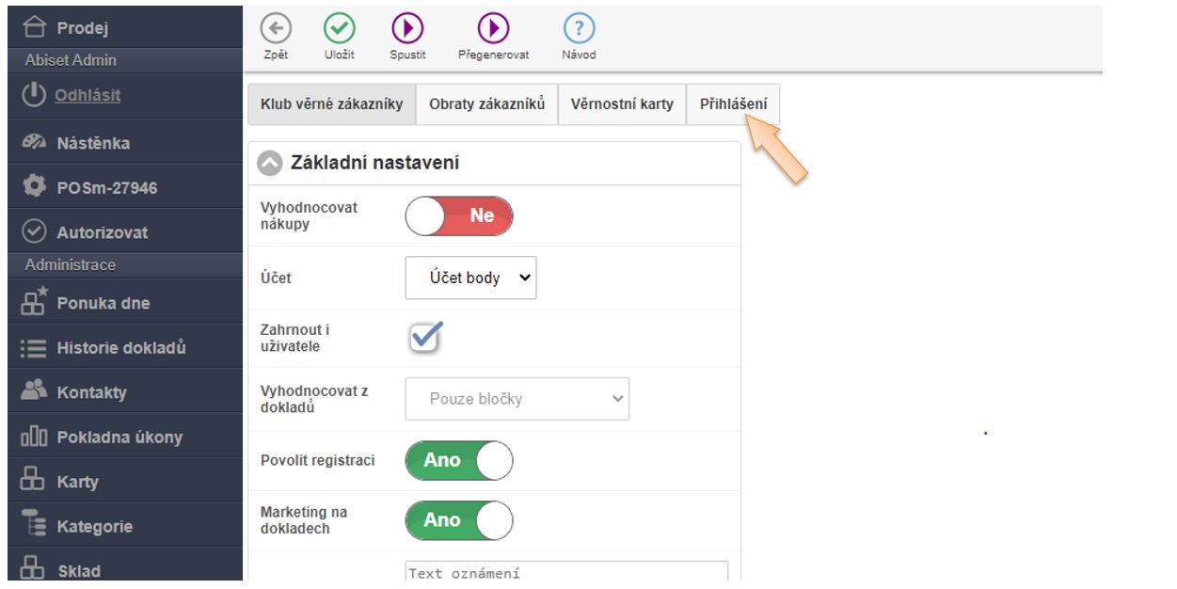Click the Přegenerovat regenerate icon
The width and height of the screenshot is (1177, 589).
(x=493, y=29)
